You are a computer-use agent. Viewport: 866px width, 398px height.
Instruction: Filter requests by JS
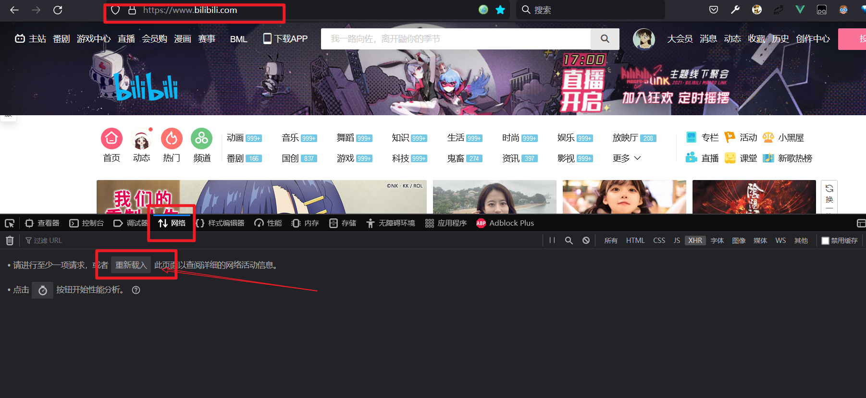[x=677, y=241]
